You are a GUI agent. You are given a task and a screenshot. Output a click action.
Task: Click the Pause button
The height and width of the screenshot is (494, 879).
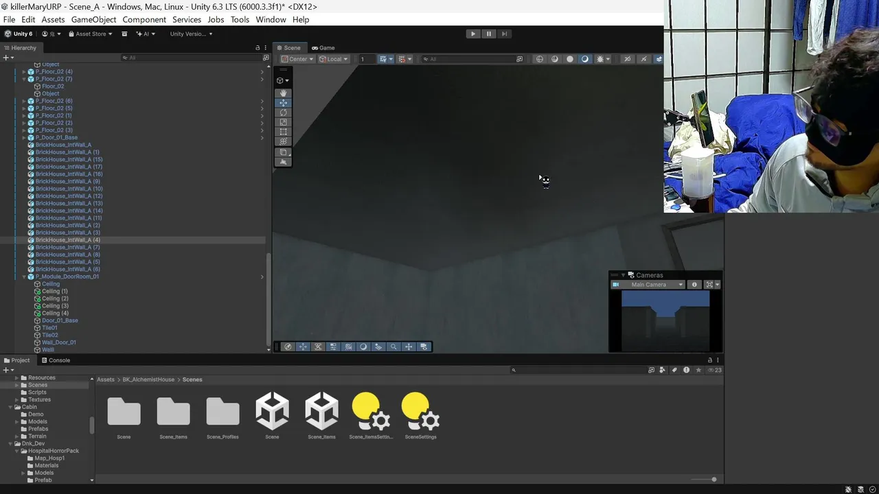coord(488,34)
